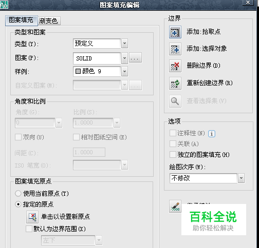
Task: Open the 左下 origin position dropdown
Action: click(x=99, y=240)
